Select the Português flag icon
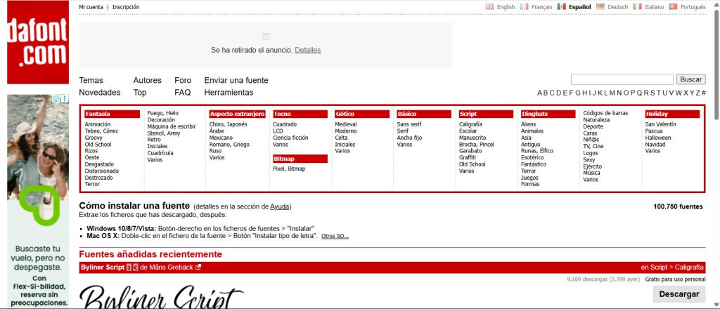720x309 pixels. (x=673, y=7)
